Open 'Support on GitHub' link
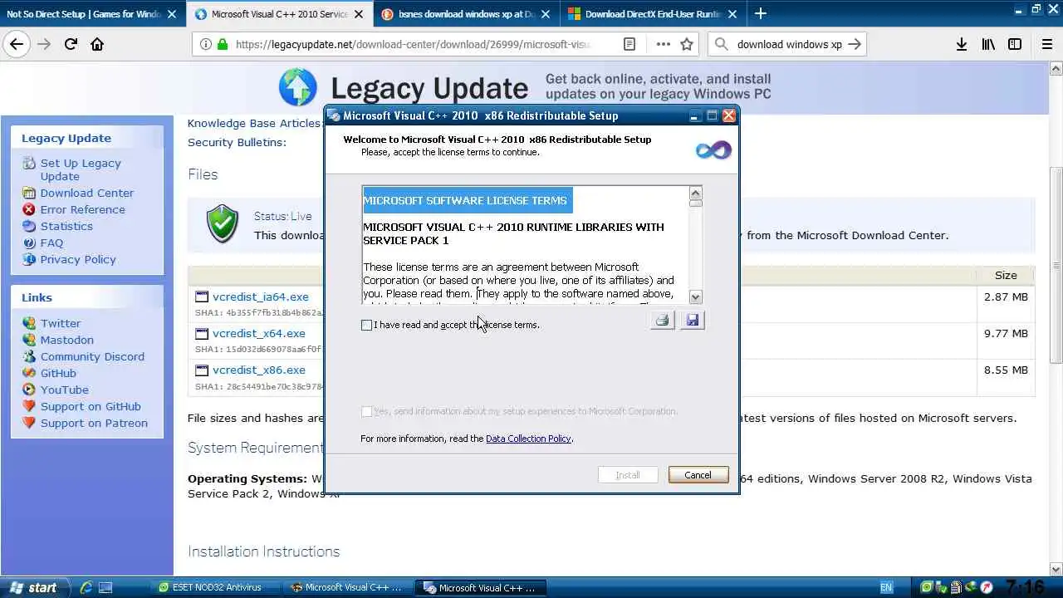This screenshot has width=1063, height=598. [x=91, y=406]
